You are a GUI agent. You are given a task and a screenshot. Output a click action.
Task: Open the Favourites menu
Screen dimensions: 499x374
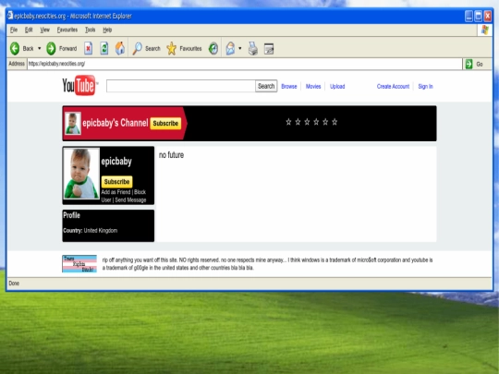point(67,30)
